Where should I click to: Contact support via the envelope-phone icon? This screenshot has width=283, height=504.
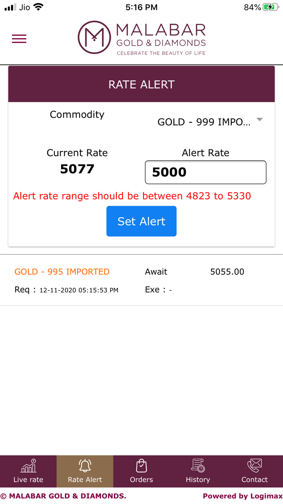coord(255,465)
